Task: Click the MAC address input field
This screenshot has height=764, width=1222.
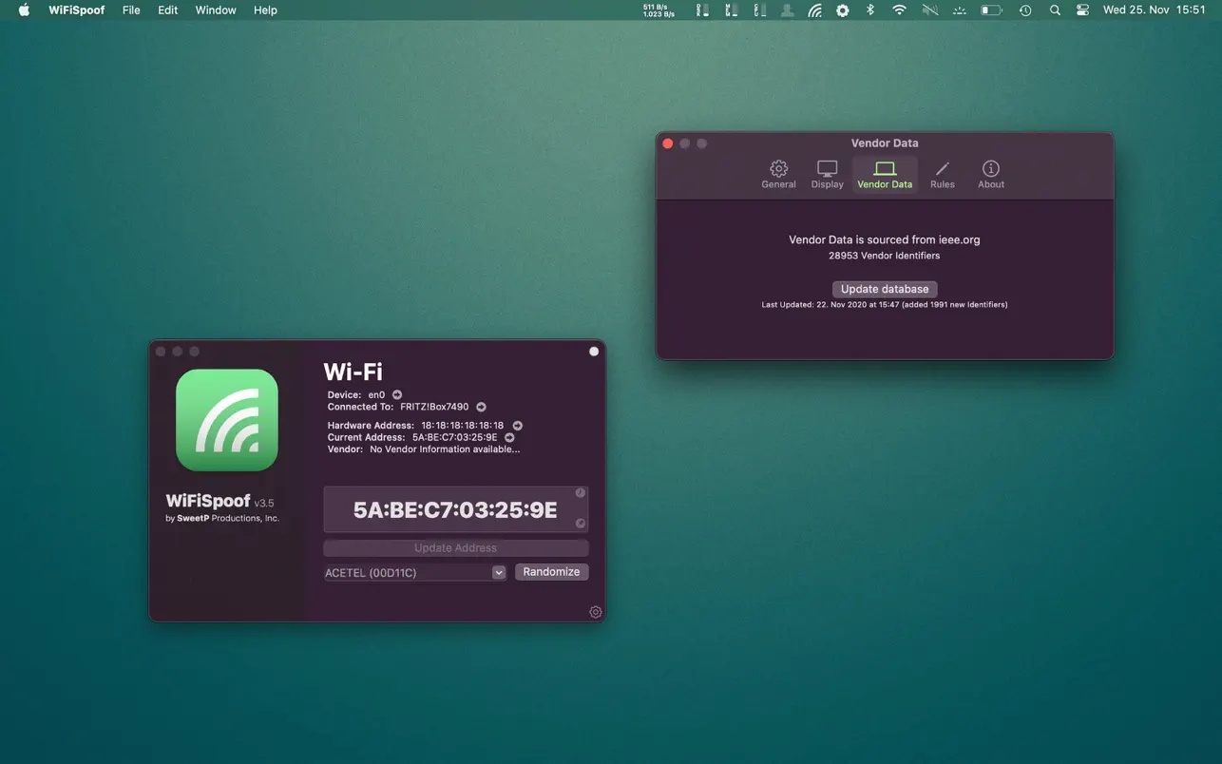Action: pyautogui.click(x=455, y=510)
